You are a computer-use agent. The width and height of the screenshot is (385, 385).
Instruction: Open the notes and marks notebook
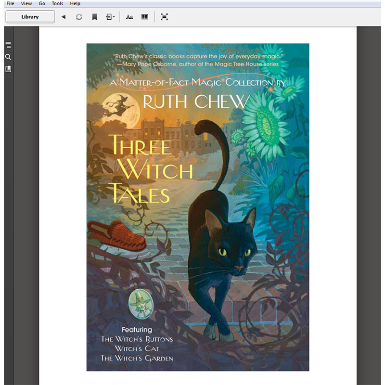click(8, 69)
